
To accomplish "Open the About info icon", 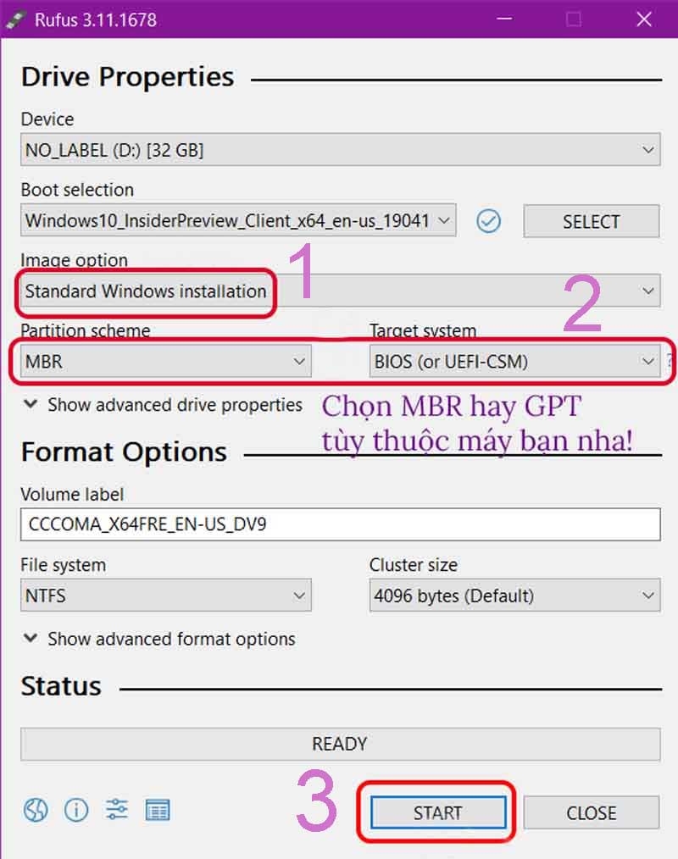I will (x=76, y=810).
